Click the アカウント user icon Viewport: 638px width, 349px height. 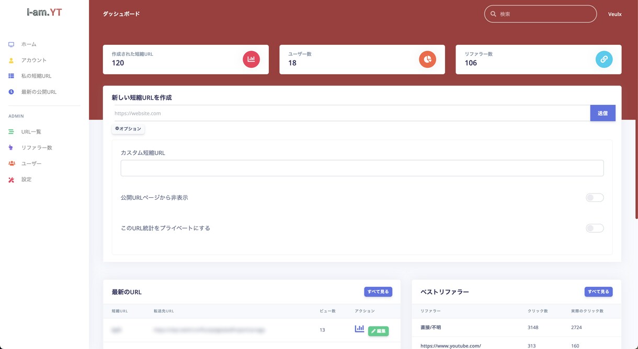[11, 60]
